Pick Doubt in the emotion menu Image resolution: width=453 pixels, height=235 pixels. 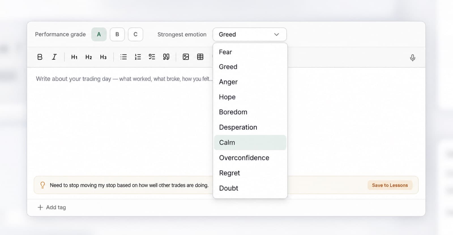point(250,188)
